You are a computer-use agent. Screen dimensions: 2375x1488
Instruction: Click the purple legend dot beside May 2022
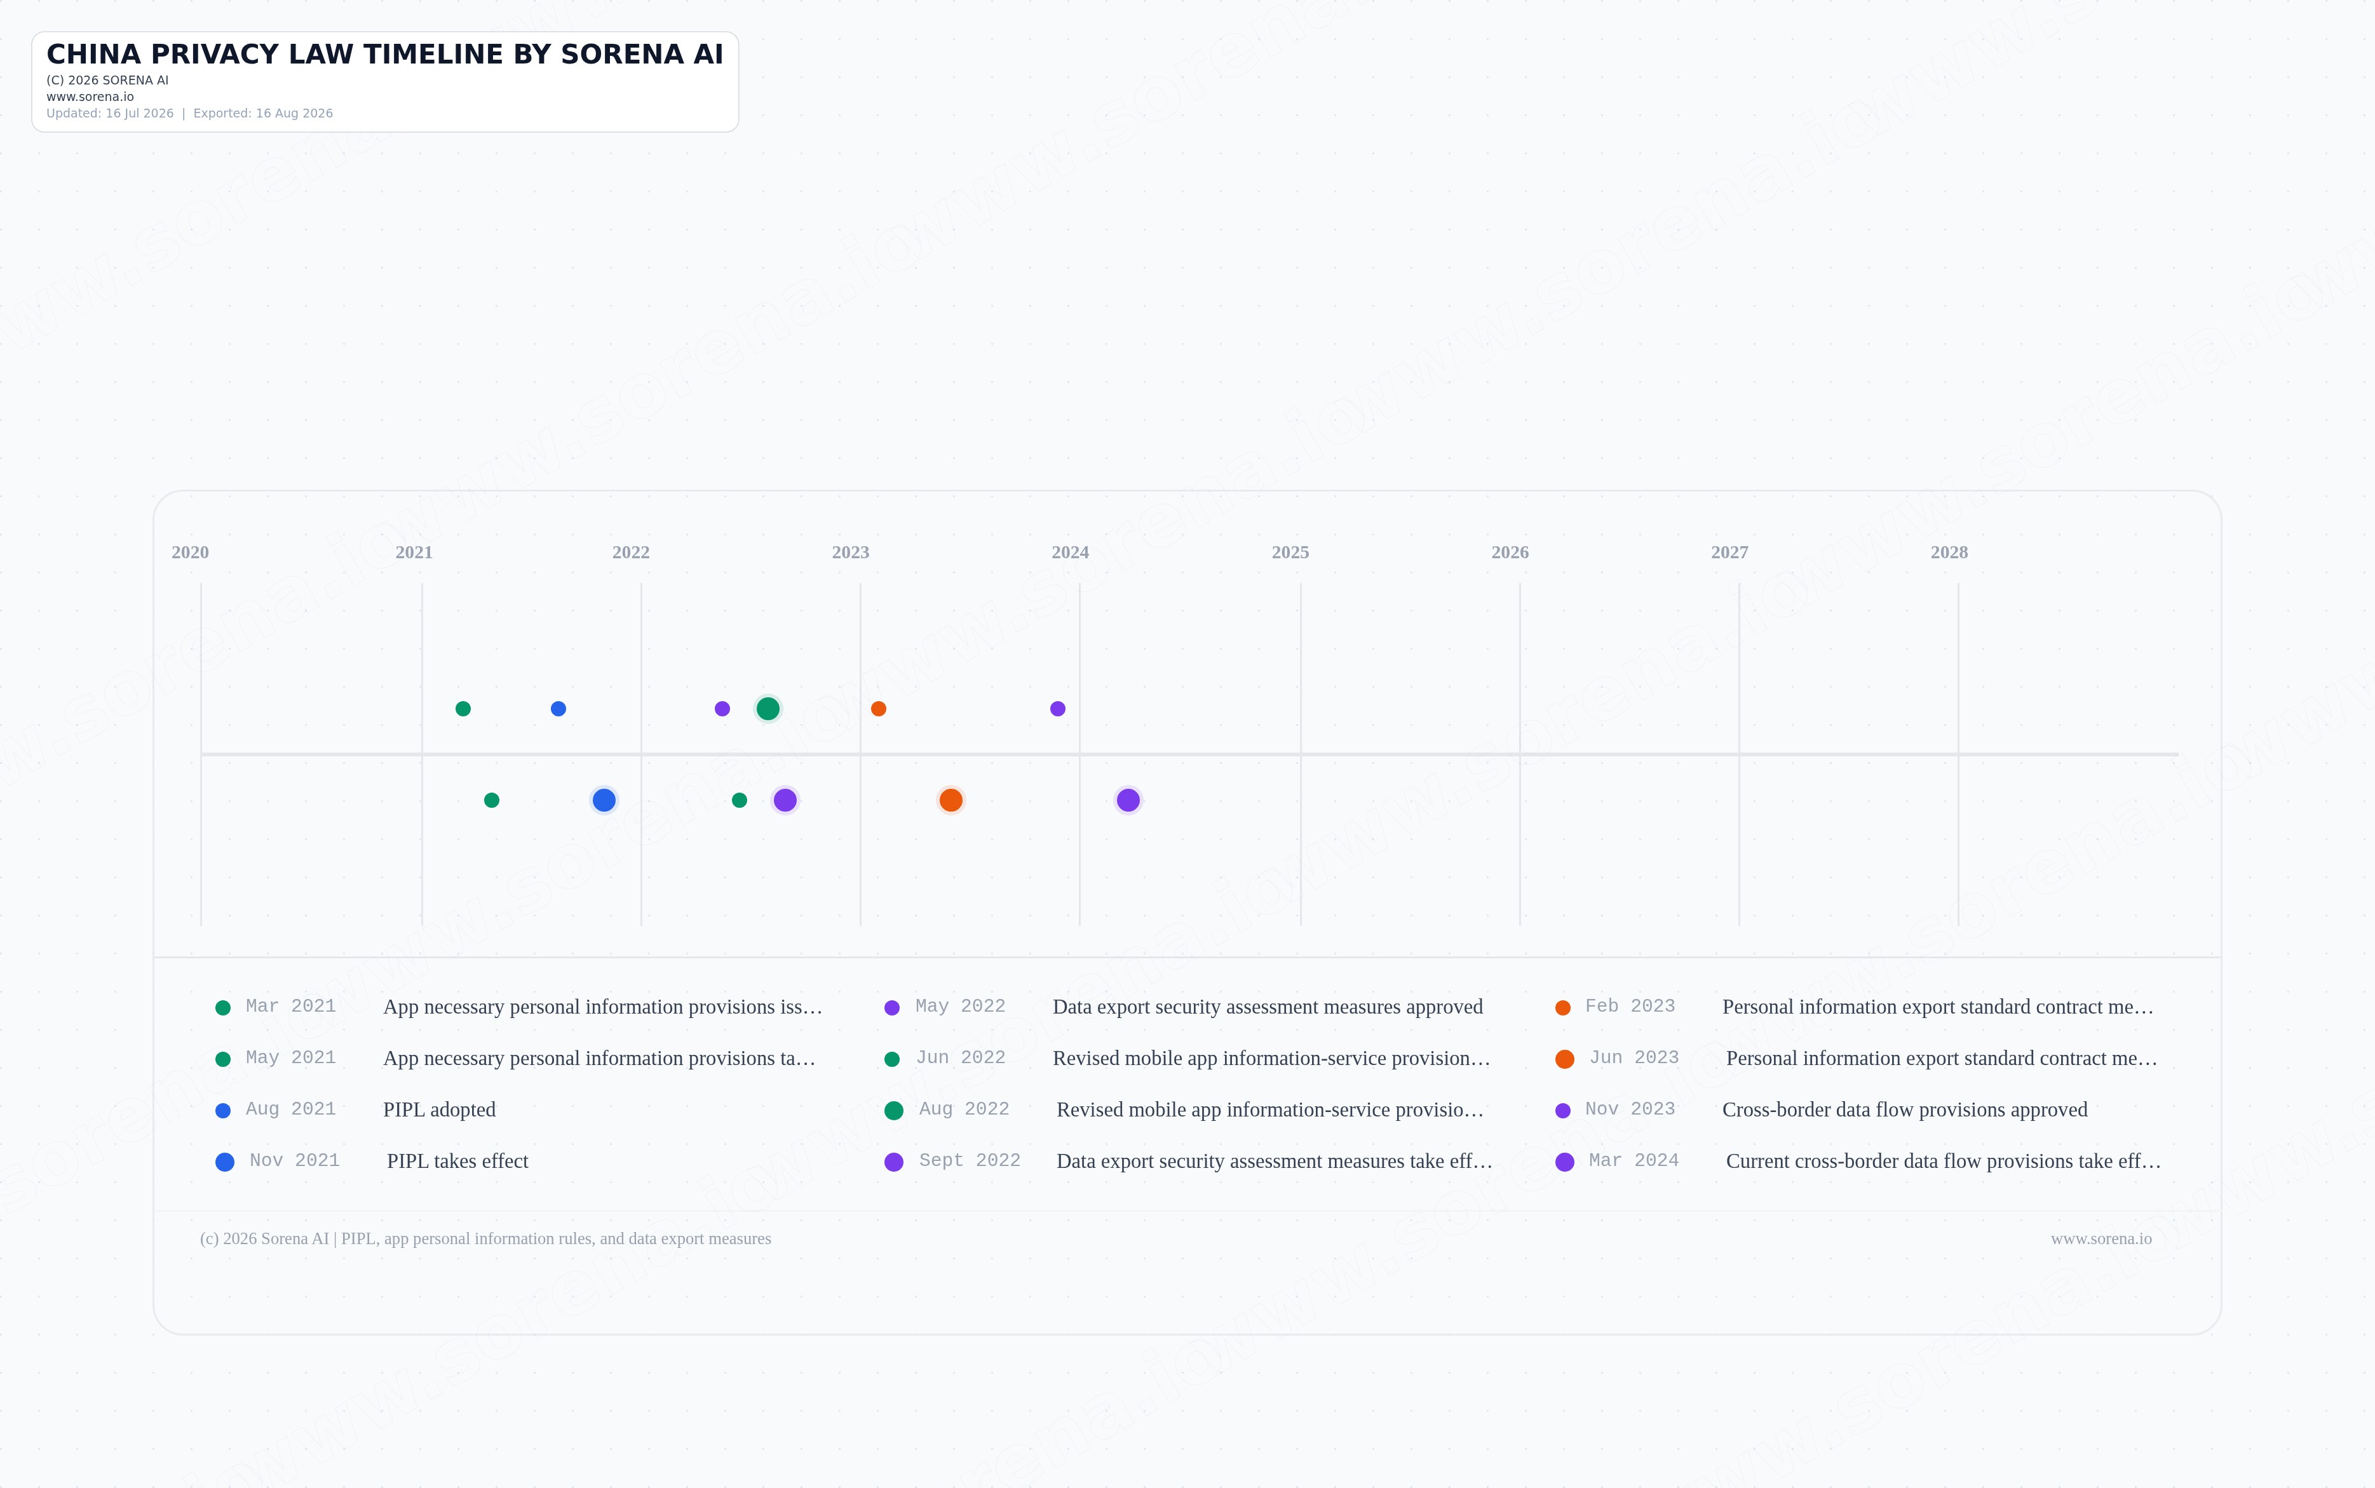tap(893, 1008)
